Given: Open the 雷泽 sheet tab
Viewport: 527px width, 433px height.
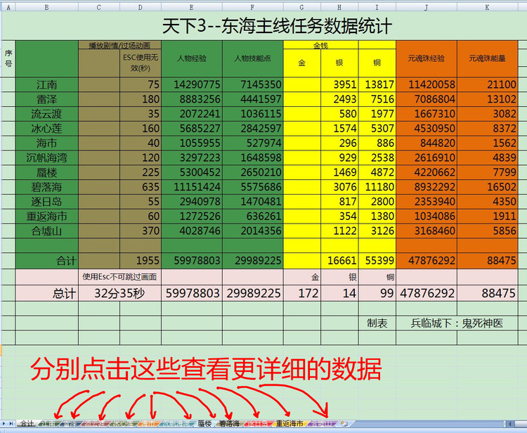Looking at the screenshot, I should (x=70, y=424).
